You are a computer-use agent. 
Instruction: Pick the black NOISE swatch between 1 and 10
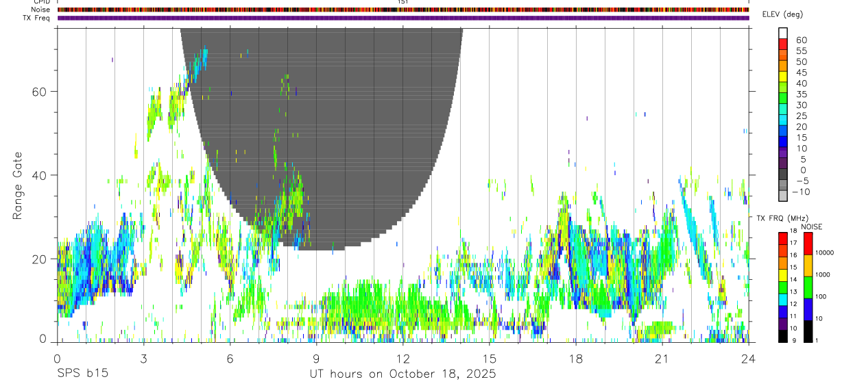[808, 331]
